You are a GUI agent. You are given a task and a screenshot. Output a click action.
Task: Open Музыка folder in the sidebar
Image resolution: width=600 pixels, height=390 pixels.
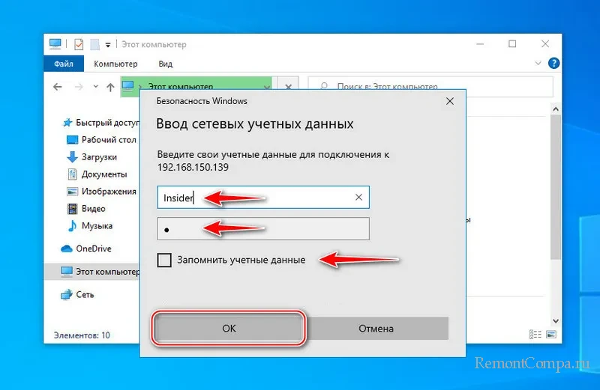(97, 225)
